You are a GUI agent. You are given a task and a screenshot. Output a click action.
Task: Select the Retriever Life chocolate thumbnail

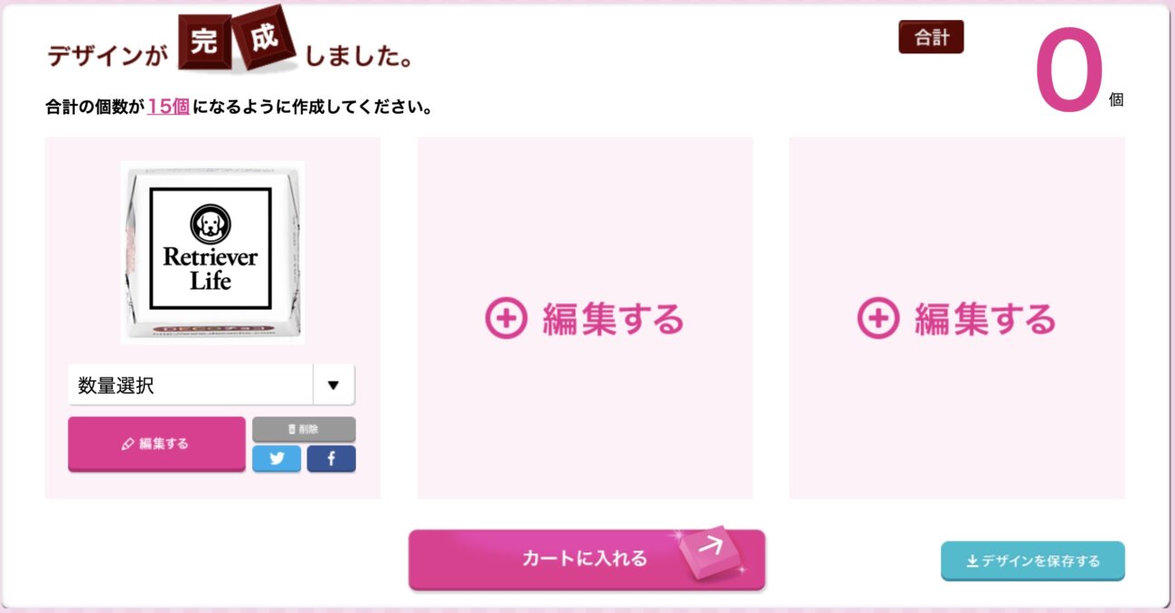tap(212, 252)
